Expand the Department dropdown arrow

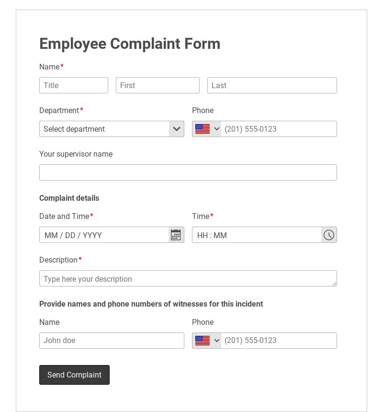[177, 129]
